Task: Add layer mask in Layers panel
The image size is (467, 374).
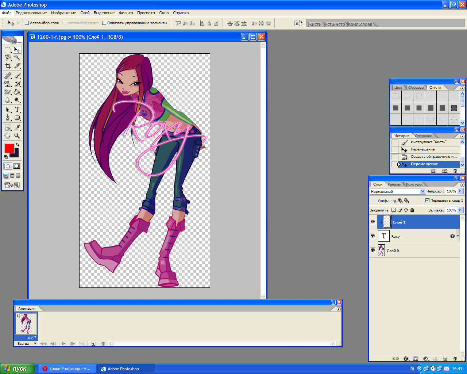Action: coord(416,359)
